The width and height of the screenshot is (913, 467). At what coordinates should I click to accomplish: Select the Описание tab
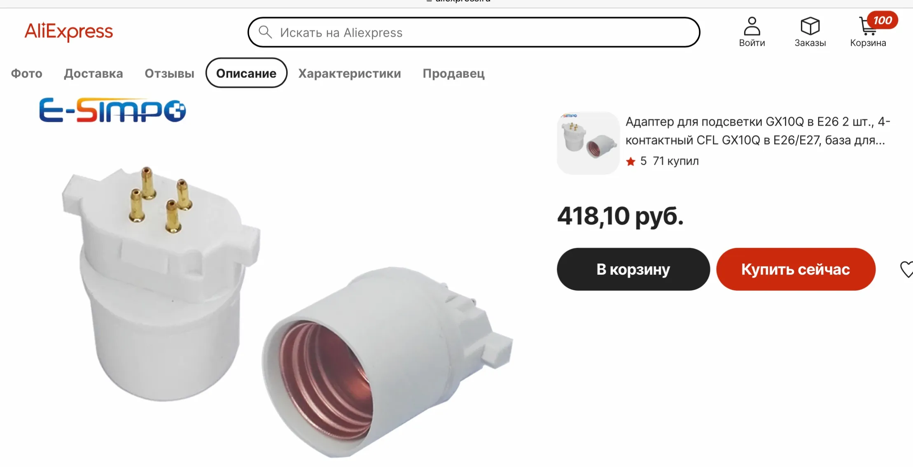point(246,73)
